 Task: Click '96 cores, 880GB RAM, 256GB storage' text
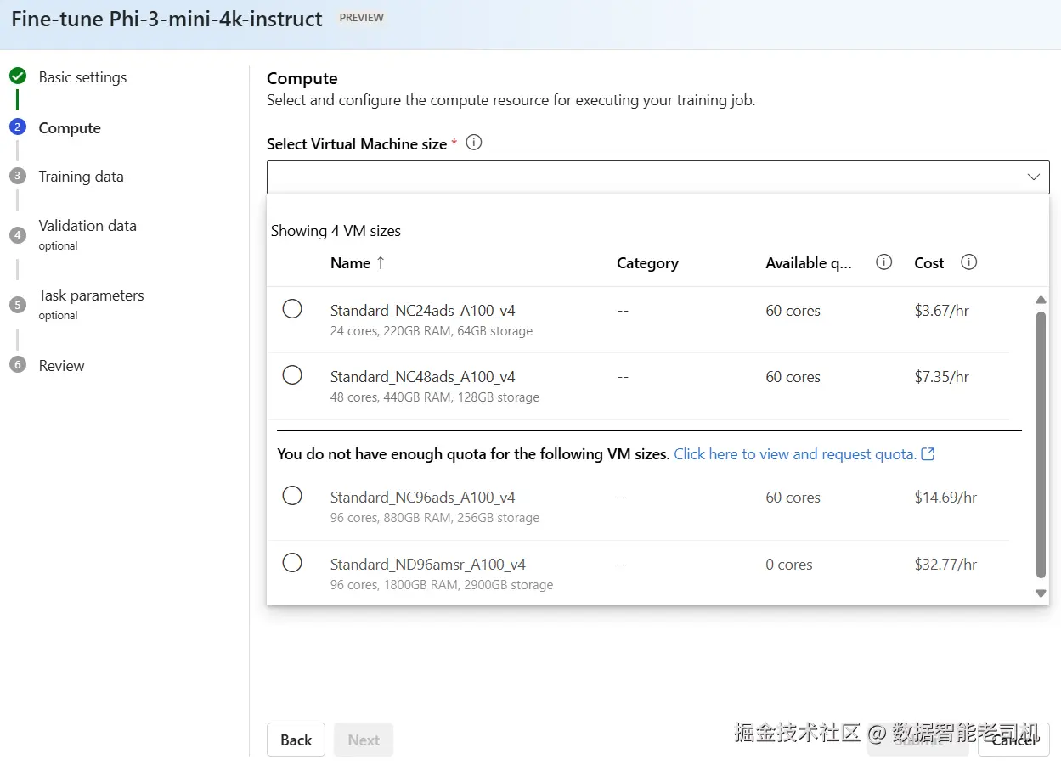(x=435, y=518)
